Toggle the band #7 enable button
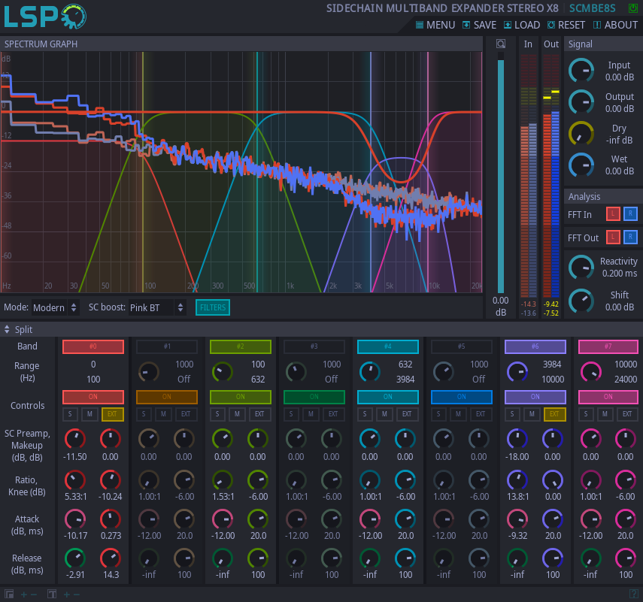 (x=608, y=346)
